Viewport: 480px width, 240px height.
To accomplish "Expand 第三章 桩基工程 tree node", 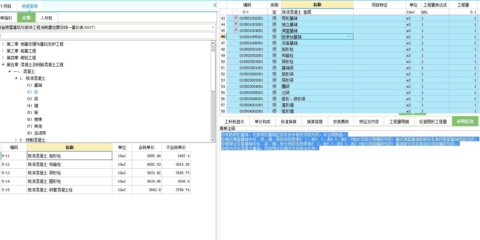I will coord(3,51).
